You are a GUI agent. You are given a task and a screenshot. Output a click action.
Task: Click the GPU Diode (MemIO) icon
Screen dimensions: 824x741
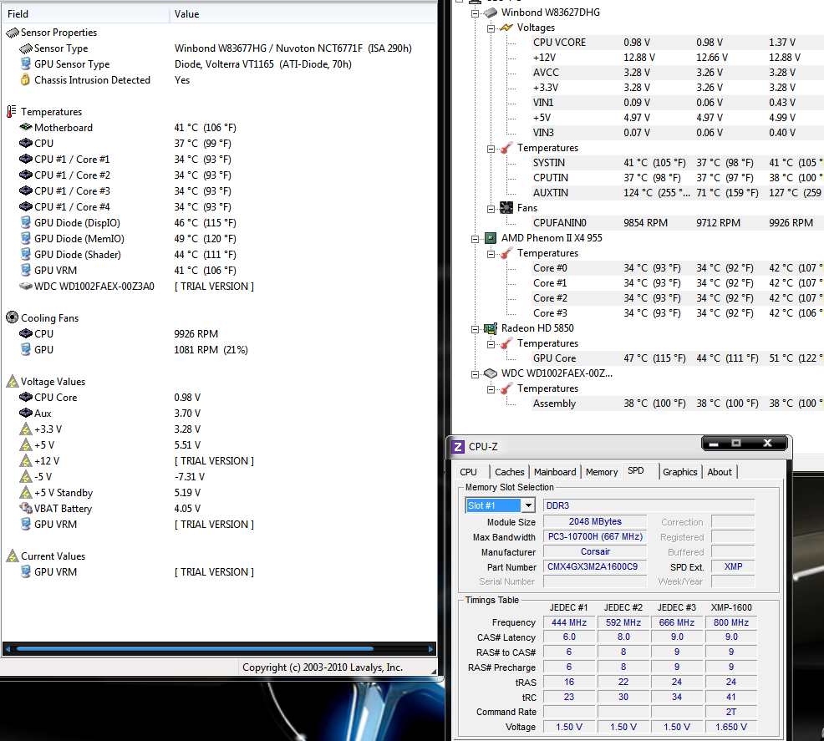pos(25,238)
